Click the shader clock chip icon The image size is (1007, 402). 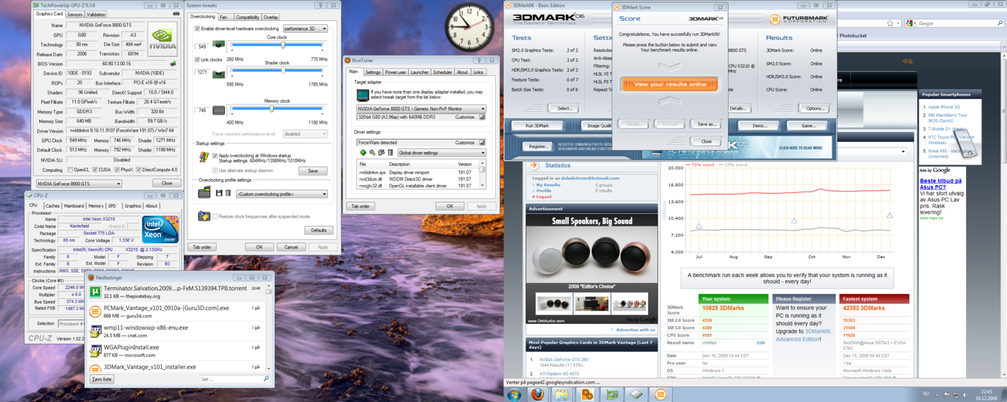point(219,74)
